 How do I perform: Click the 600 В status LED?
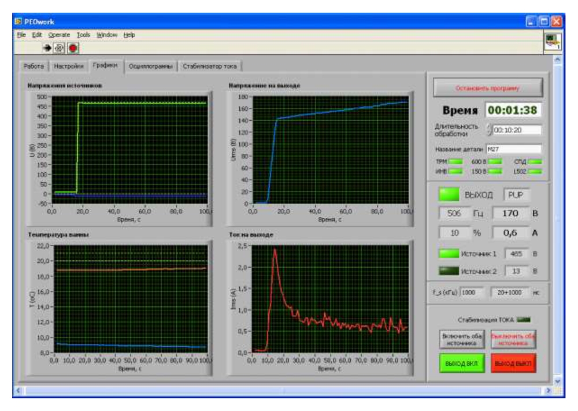pyautogui.click(x=495, y=162)
